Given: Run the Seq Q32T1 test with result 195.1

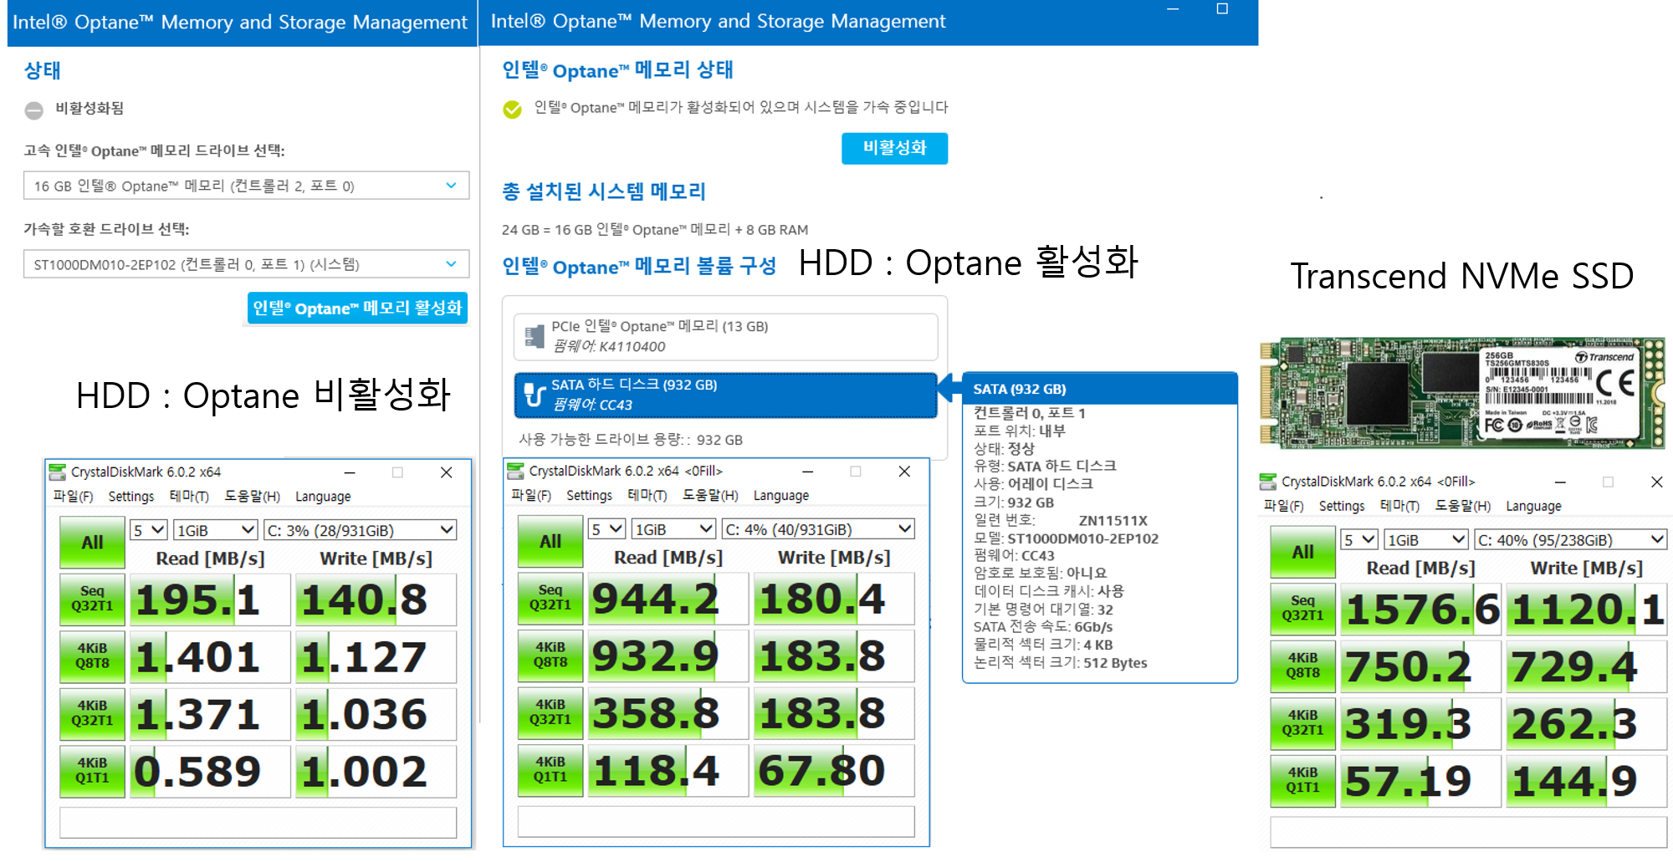Looking at the screenshot, I should tap(92, 599).
